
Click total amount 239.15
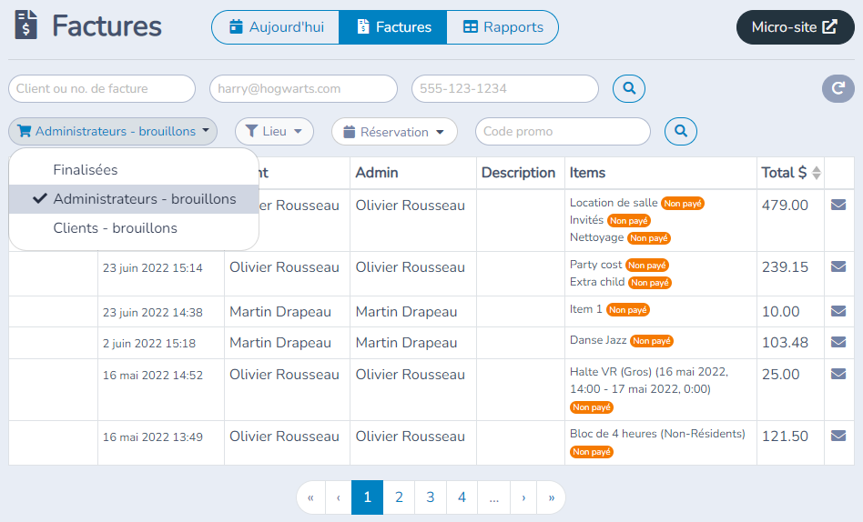pyautogui.click(x=785, y=267)
